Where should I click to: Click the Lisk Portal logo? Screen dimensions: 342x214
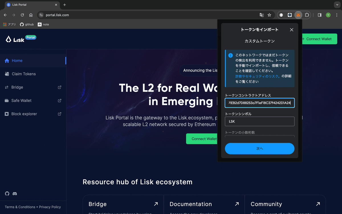21,39
